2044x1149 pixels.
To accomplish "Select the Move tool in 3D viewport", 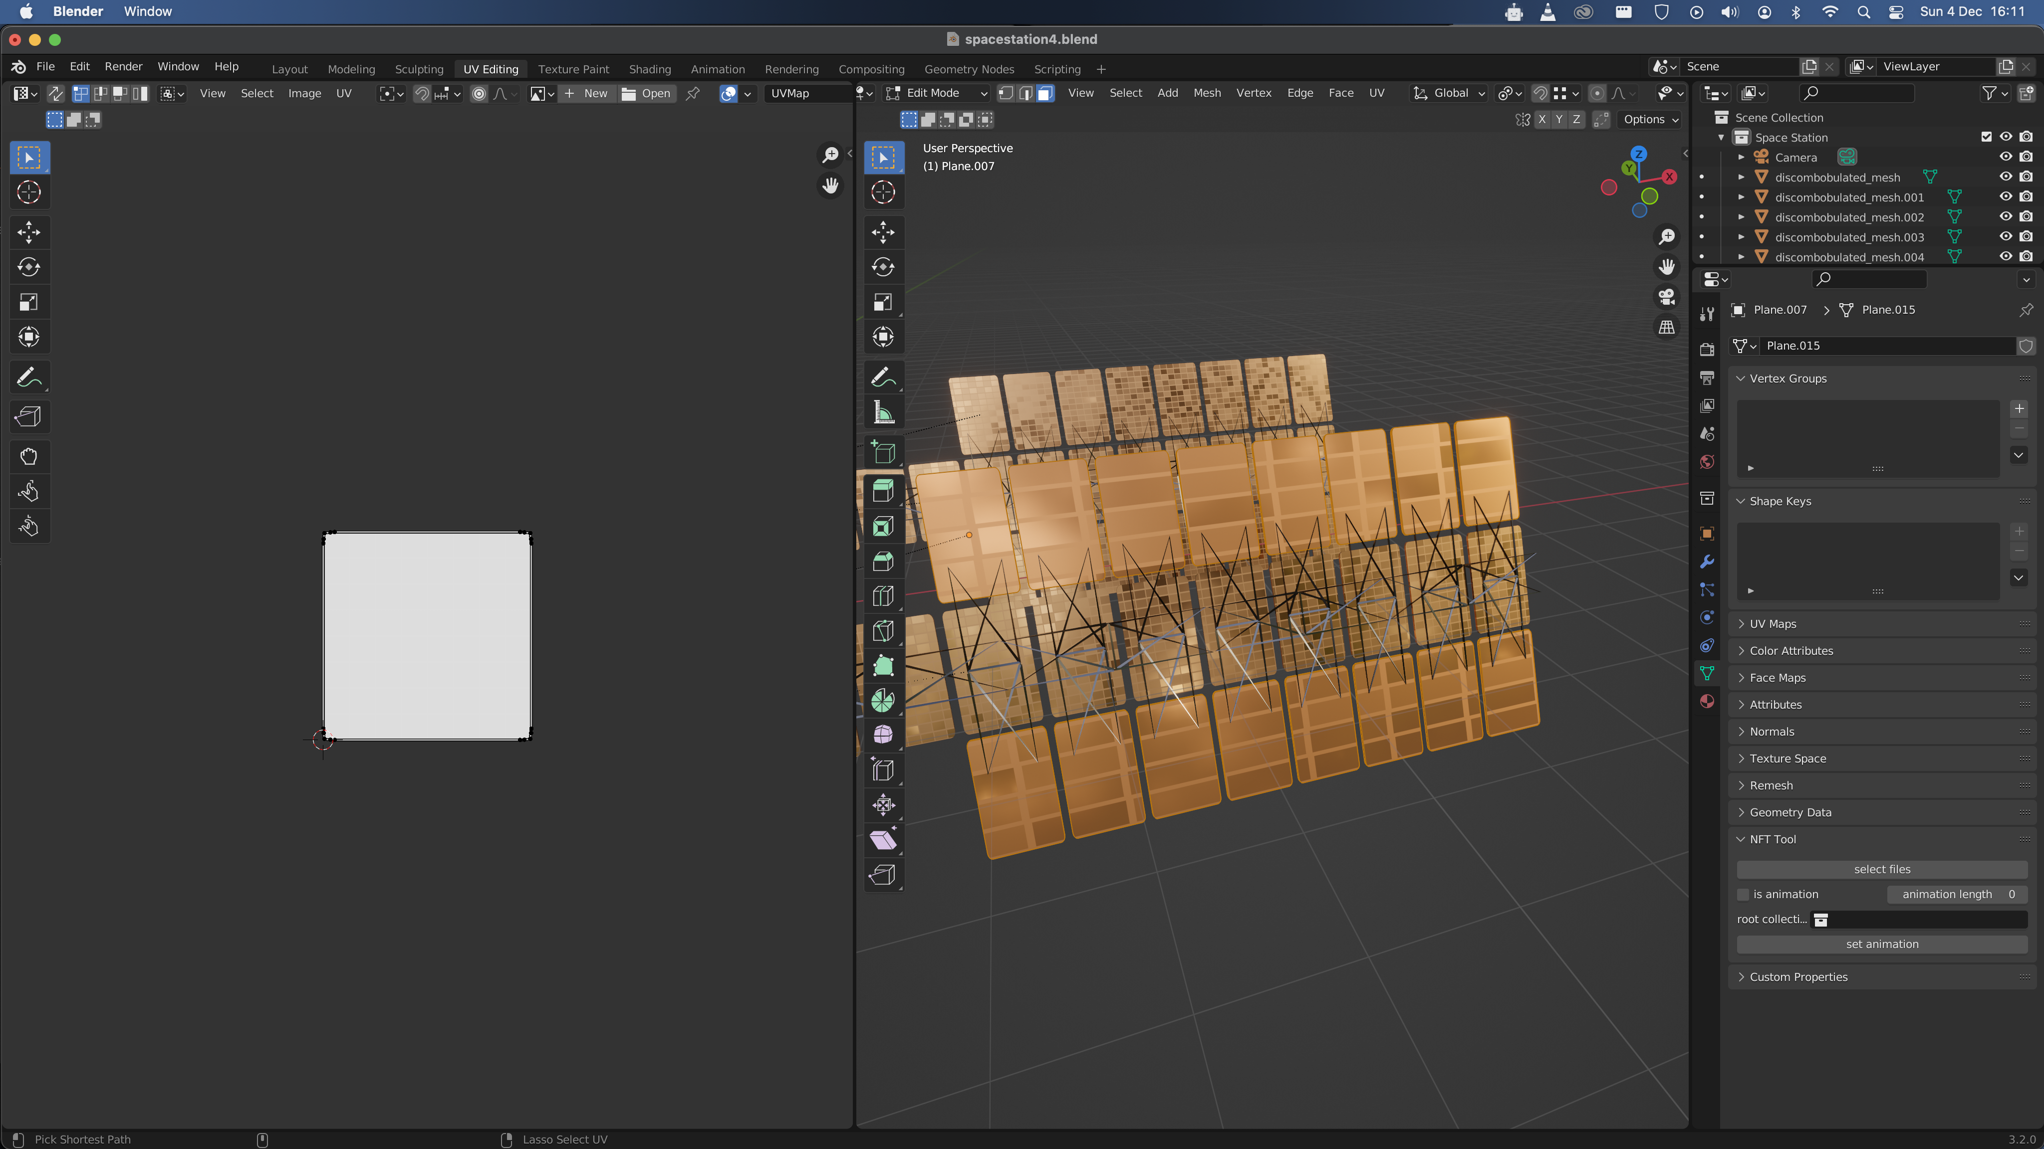I will [x=883, y=232].
